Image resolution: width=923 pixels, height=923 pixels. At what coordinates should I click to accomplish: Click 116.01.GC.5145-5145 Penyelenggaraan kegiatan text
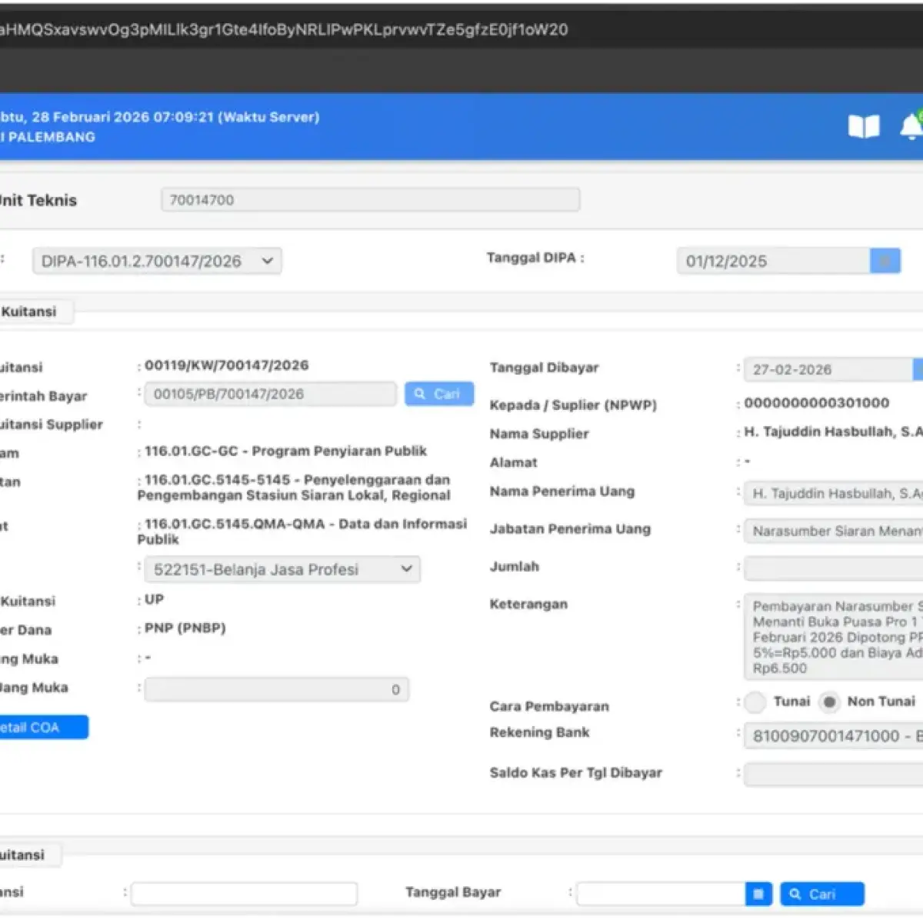click(295, 488)
